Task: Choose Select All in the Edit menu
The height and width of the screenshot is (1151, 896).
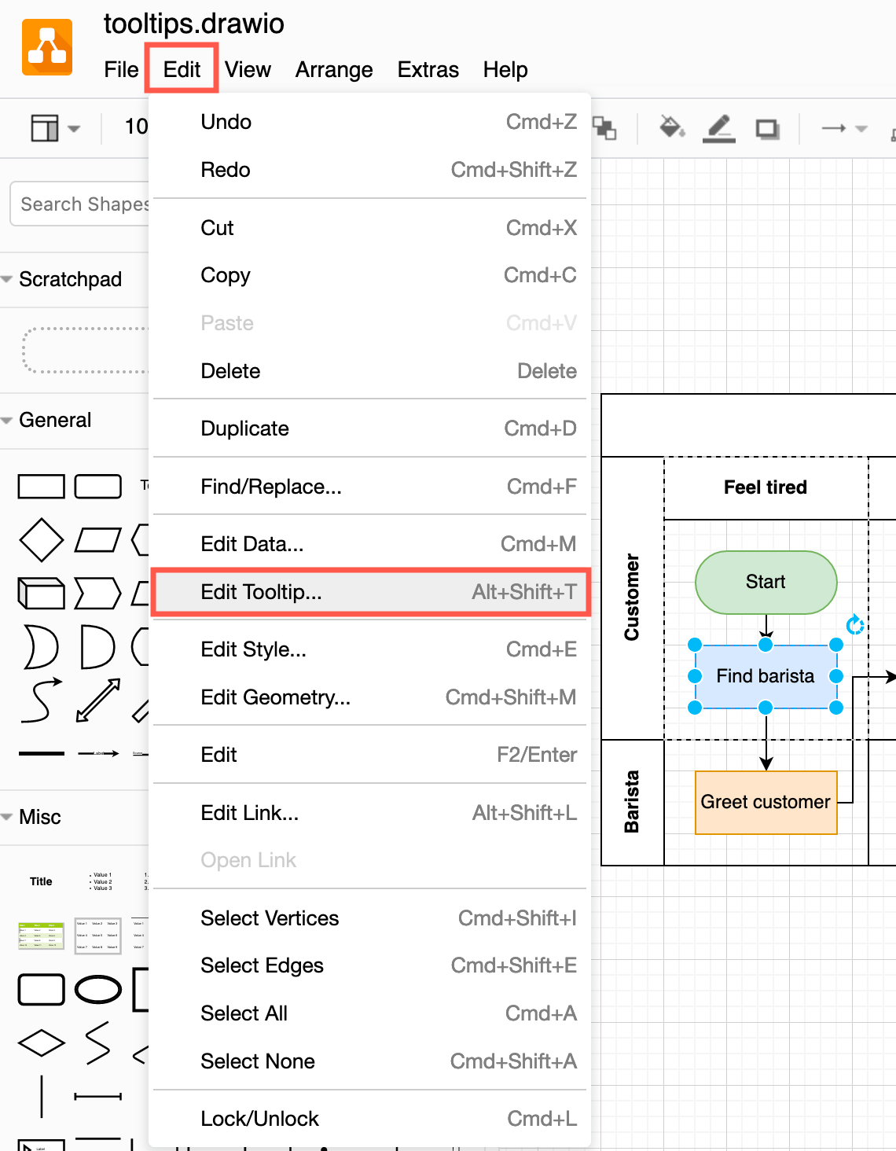Action: (244, 1013)
